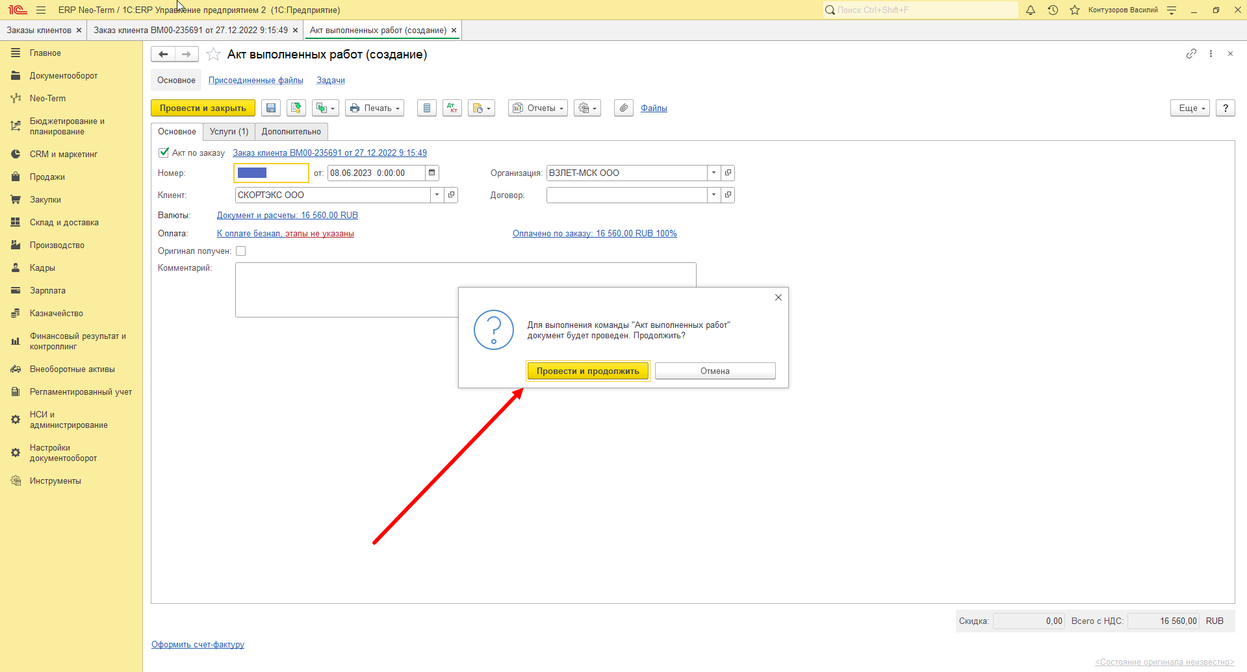
Task: Click the Отмена button in dialog
Action: 715,371
